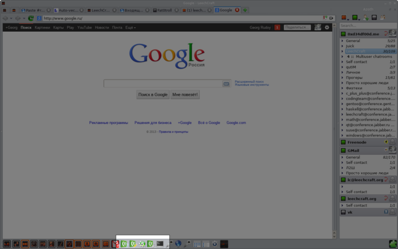398x249 pixels.
Task: Click the Поиск в Google button
Action: pyautogui.click(x=153, y=95)
